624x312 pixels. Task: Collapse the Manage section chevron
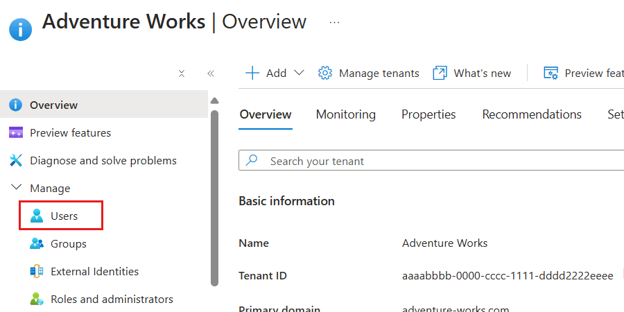pos(17,188)
